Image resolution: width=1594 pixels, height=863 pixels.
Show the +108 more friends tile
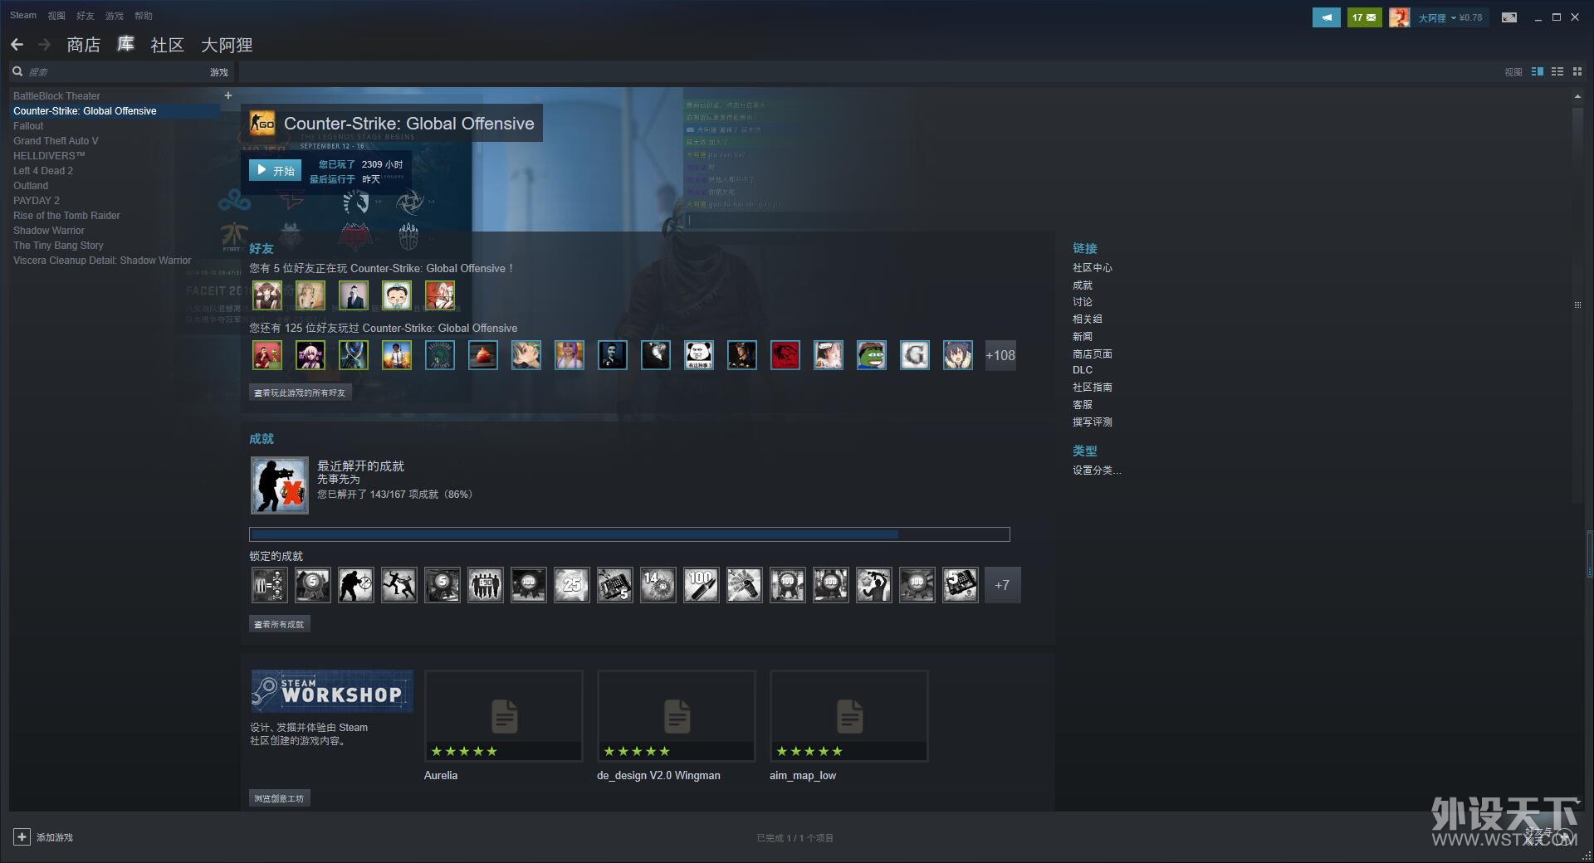tap(1000, 355)
